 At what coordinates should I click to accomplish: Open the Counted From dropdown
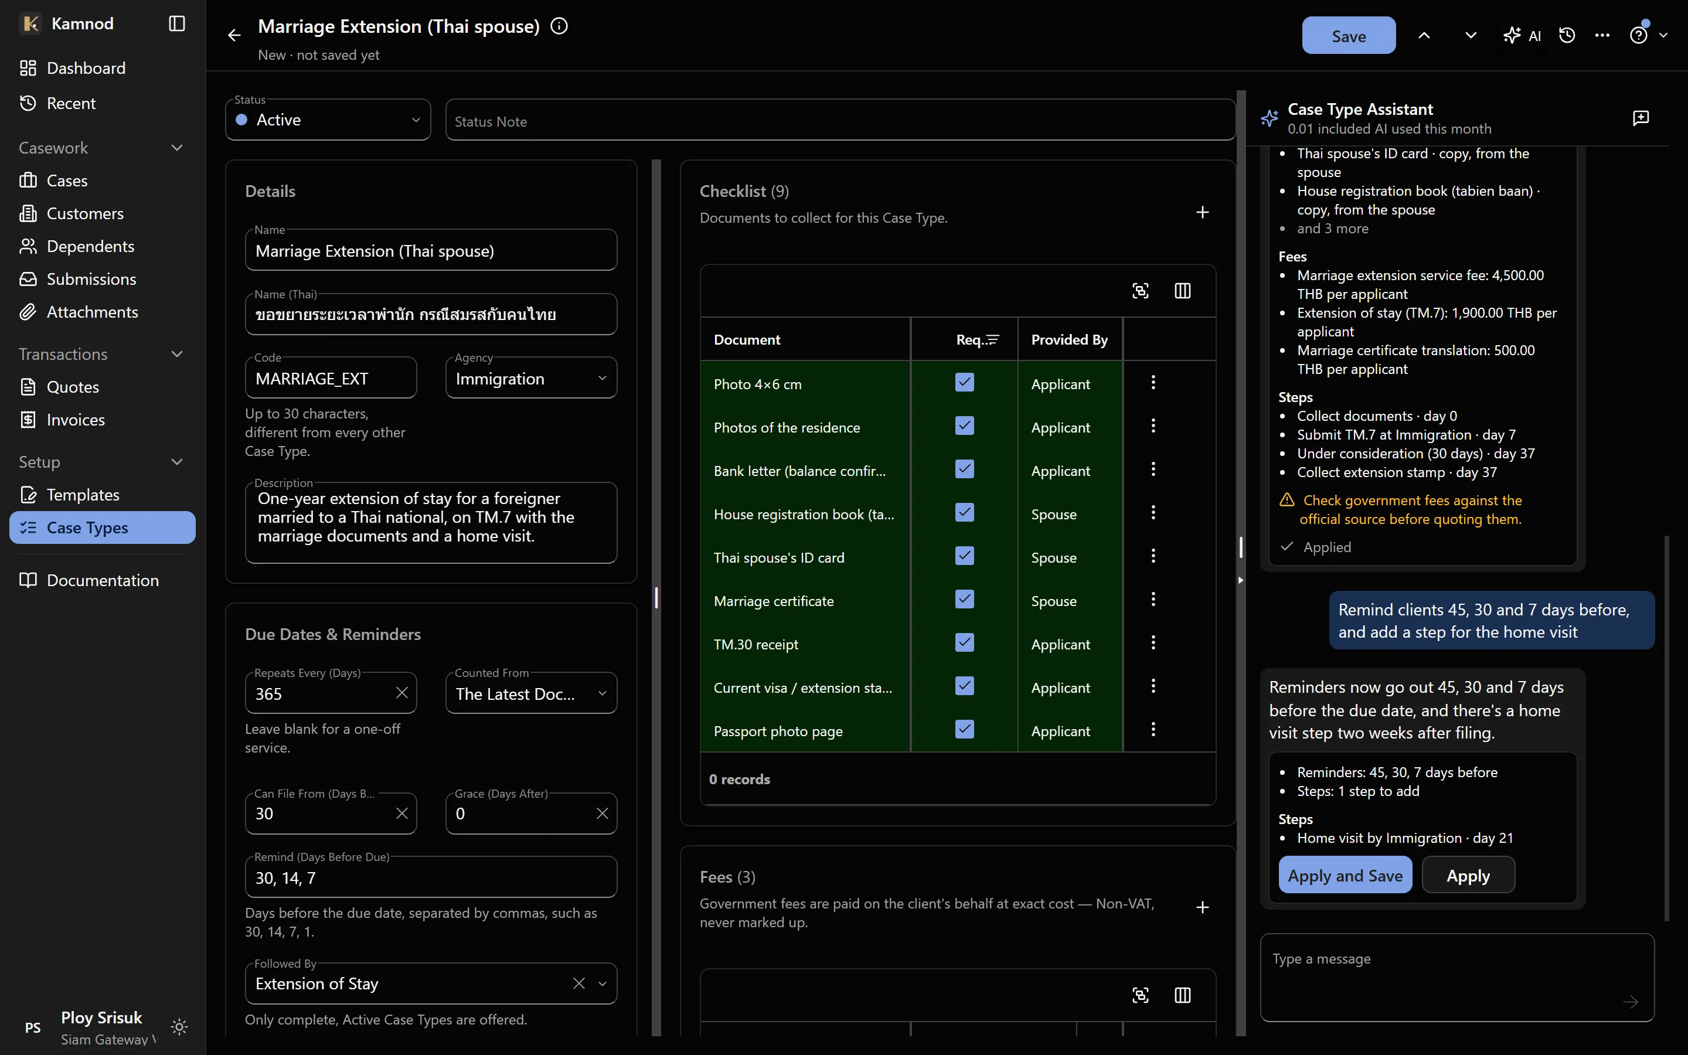tap(531, 693)
